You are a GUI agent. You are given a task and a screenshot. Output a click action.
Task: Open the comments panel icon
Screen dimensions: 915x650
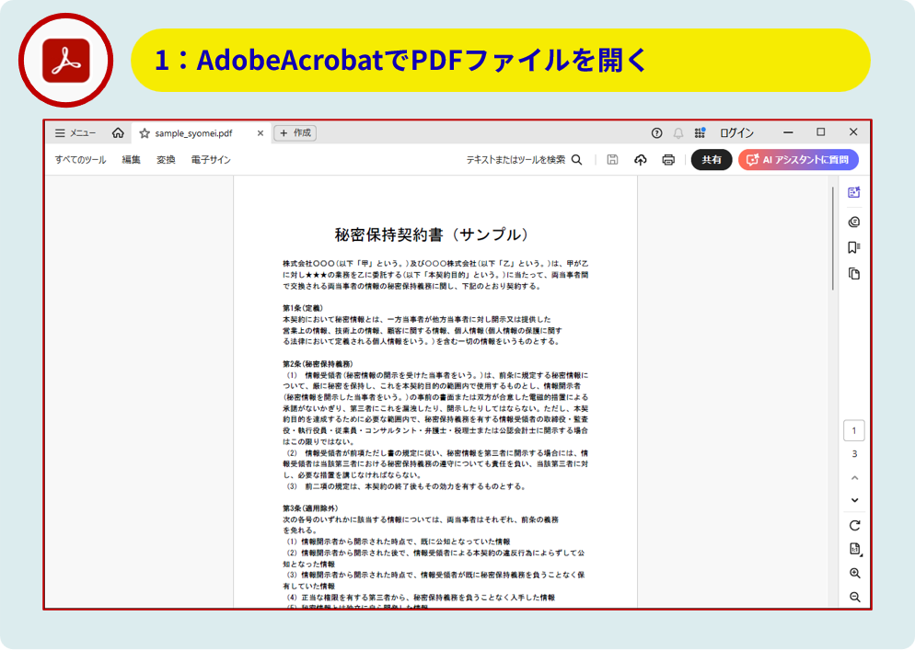click(x=853, y=222)
